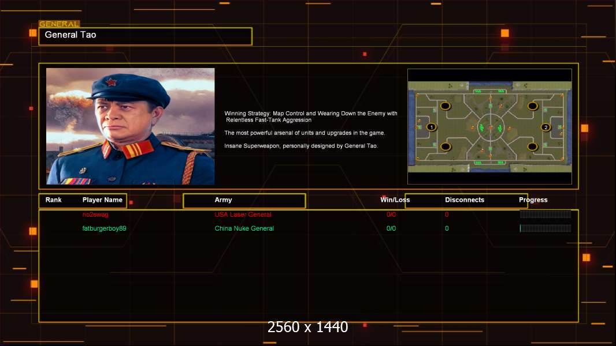Viewport: 616px width, 346px height.
Task: Click no2swag's disconnects count
Action: (447, 215)
